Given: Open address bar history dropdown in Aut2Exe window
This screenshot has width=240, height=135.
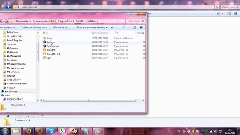Looking at the screenshot, I should pos(118,21).
